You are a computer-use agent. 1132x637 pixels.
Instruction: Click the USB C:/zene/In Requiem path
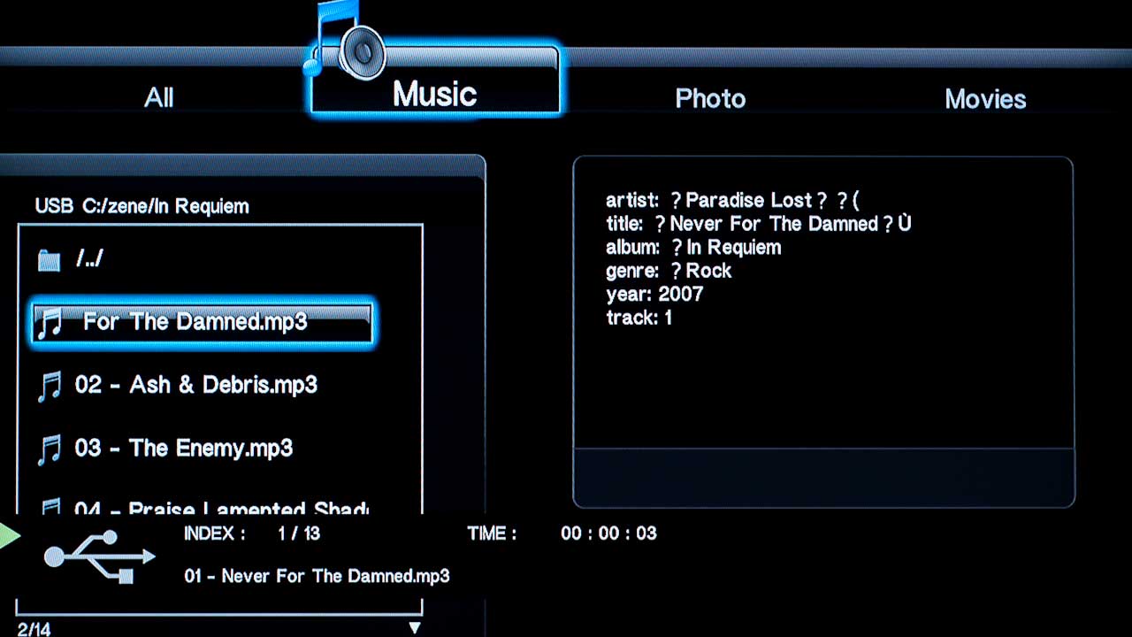tap(141, 206)
